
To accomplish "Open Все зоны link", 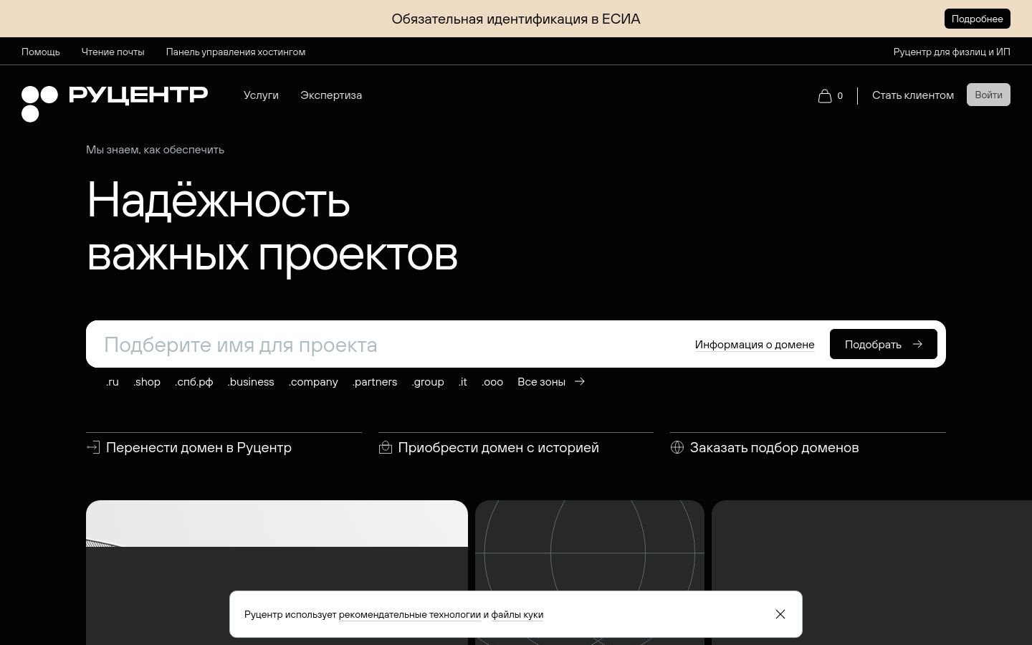I will [x=551, y=381].
